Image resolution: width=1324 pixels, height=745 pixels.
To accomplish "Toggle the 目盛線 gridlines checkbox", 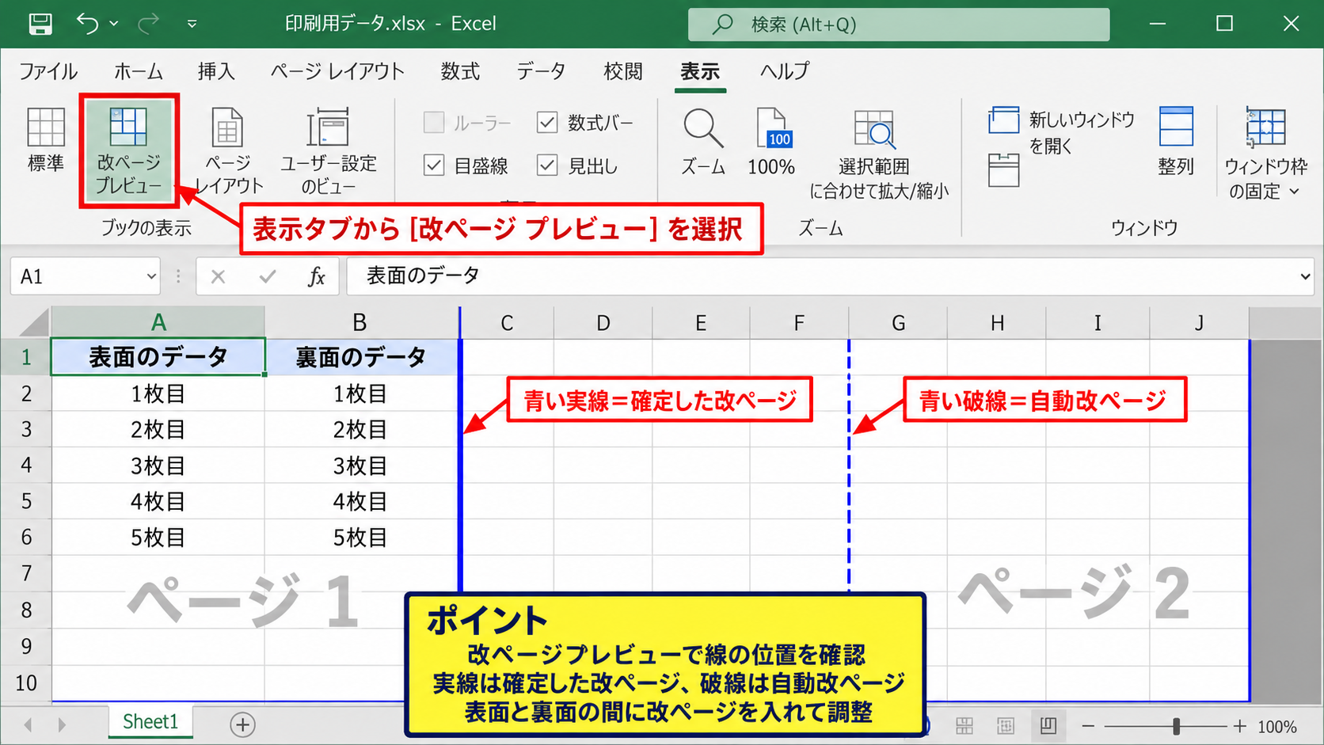I will click(434, 165).
